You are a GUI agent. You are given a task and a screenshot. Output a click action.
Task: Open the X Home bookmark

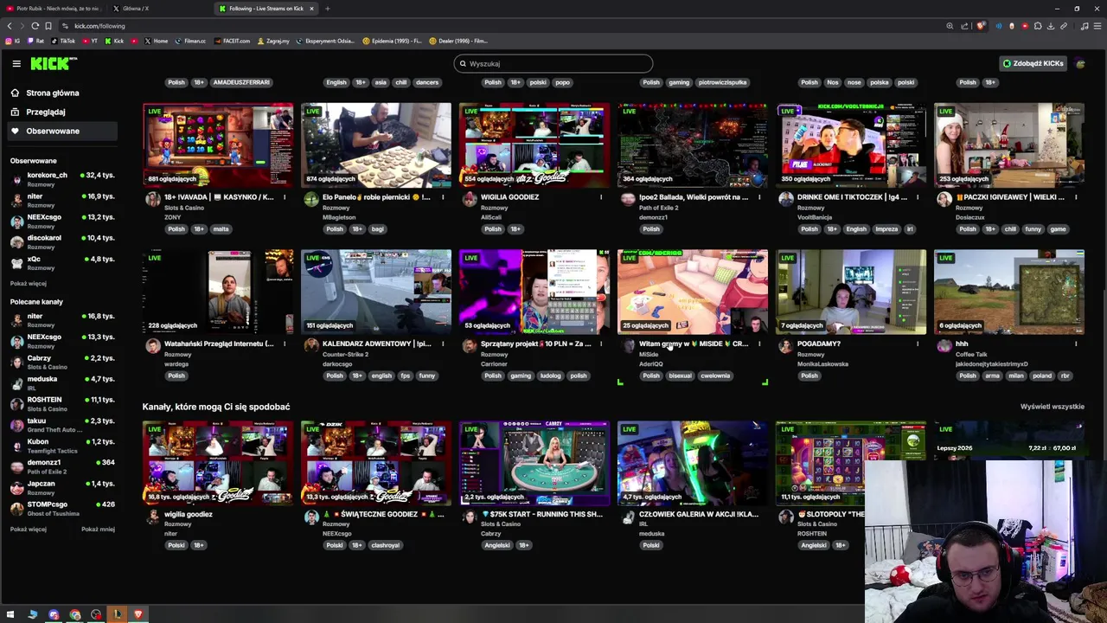(x=157, y=41)
